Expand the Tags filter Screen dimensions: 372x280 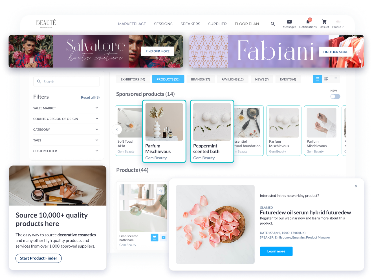click(97, 140)
